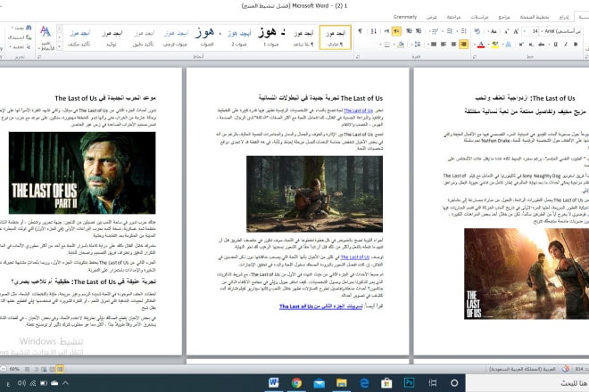
Task: Open the highlight color dropdown arrow
Action: pyautogui.click(x=488, y=45)
